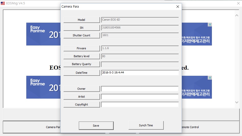242x136 pixels.
Task: Select the Battery level button
Action: pyautogui.click(x=82, y=56)
